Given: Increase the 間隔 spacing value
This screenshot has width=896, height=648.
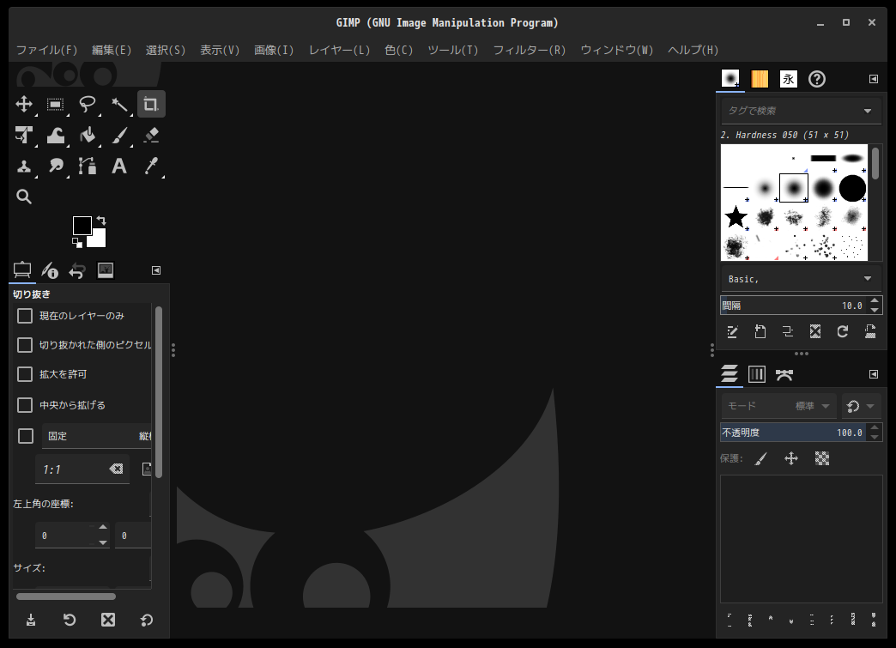Looking at the screenshot, I should [x=875, y=300].
